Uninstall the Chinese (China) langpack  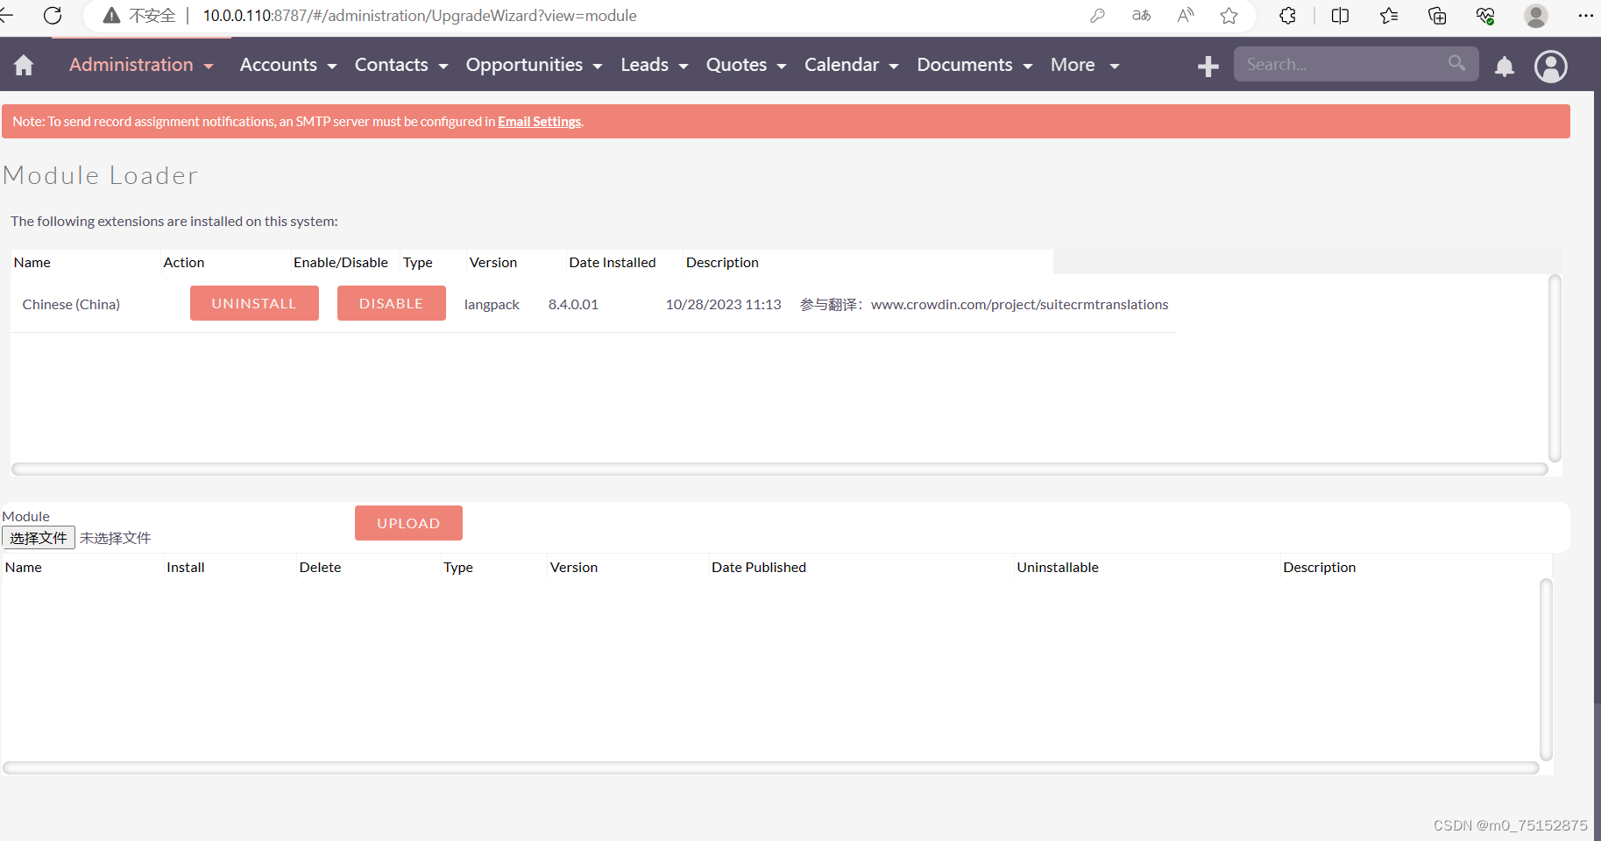click(x=254, y=303)
